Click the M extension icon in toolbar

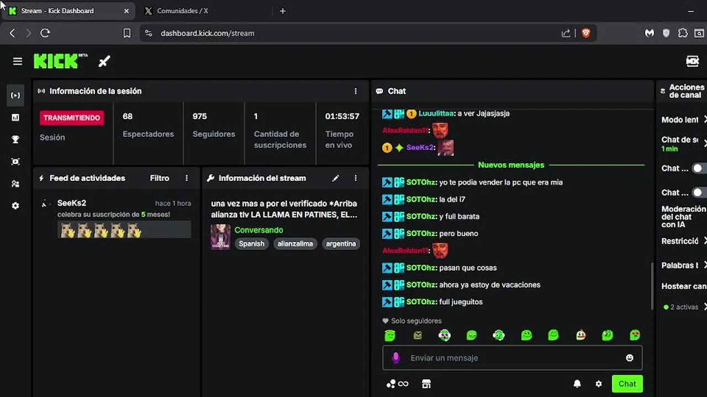650,33
